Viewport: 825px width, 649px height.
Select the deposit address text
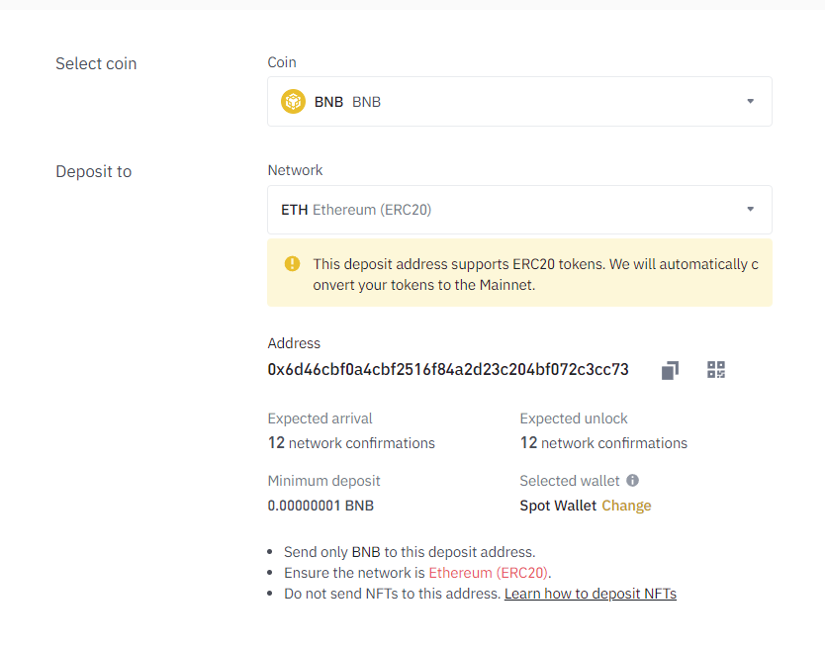[x=448, y=369]
